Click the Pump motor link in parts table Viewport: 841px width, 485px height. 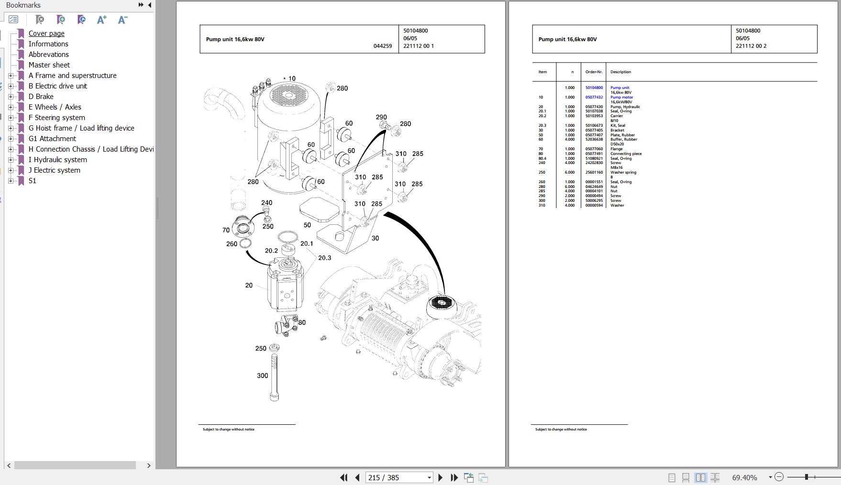621,97
